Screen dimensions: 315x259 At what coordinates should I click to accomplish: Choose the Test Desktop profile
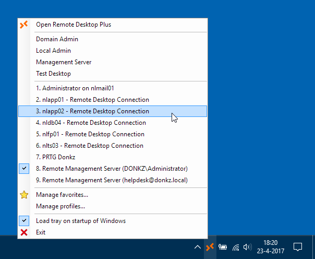113,74
